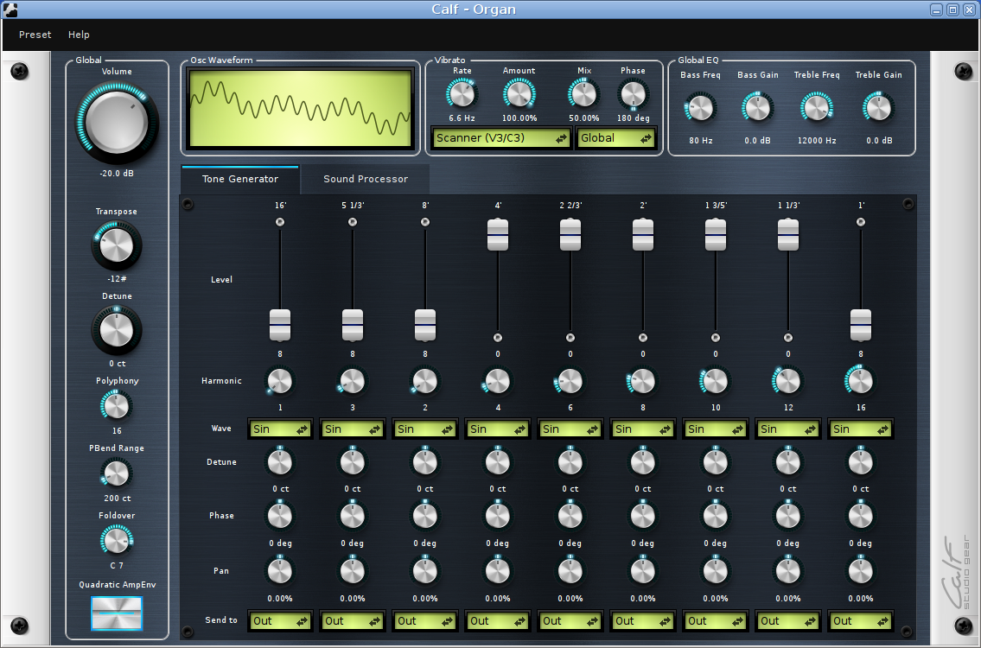This screenshot has width=981, height=648.
Task: Click the Global Detune knob showing 0 ct
Action: click(117, 330)
